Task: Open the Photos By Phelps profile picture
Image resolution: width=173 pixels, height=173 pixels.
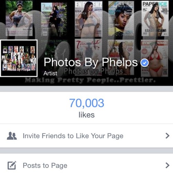Action: [x=19, y=58]
